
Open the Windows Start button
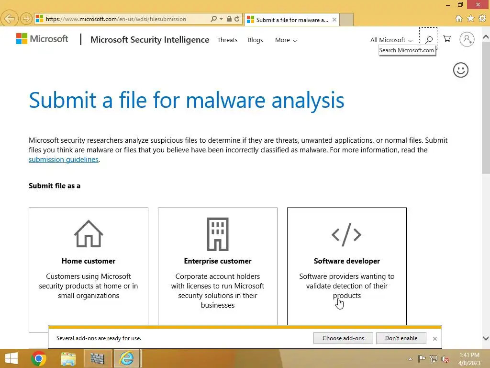[x=11, y=358]
